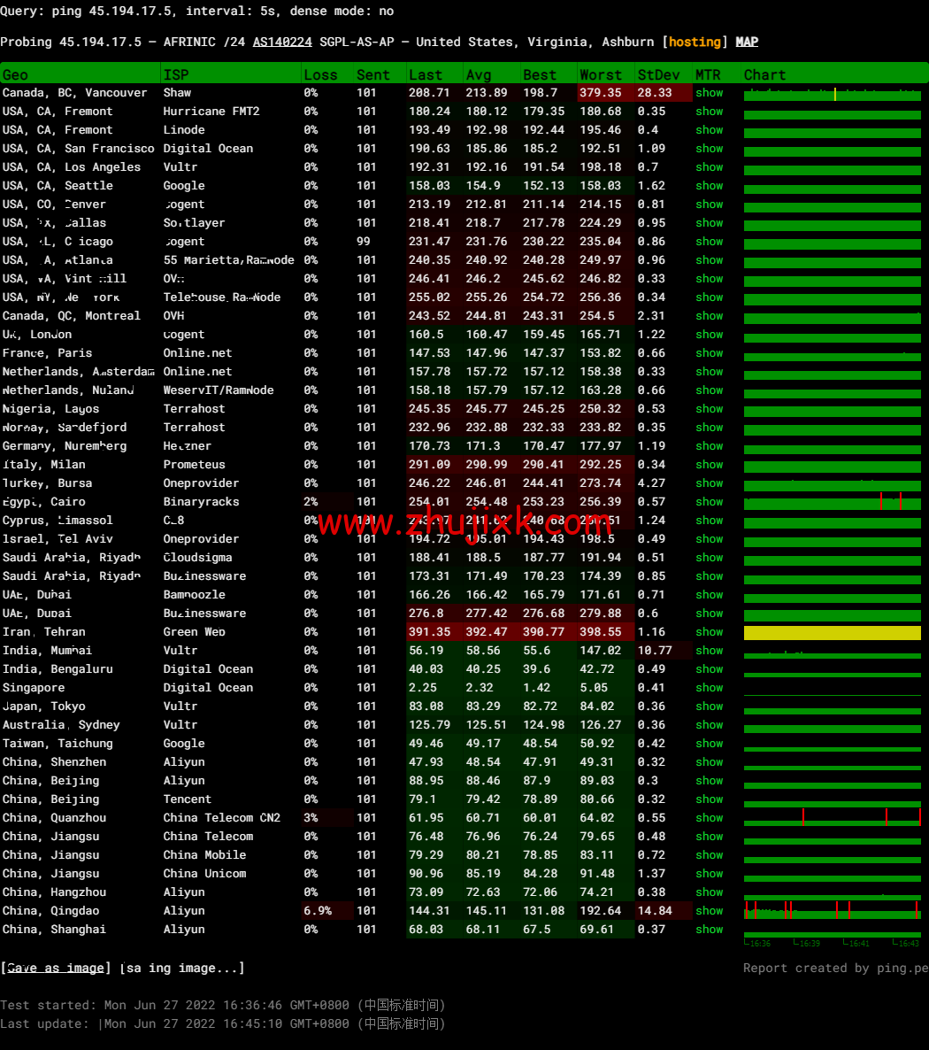The width and height of the screenshot is (929, 1050).
Task: Show MTR for Iran, Tehran Green Web
Action: 709,632
